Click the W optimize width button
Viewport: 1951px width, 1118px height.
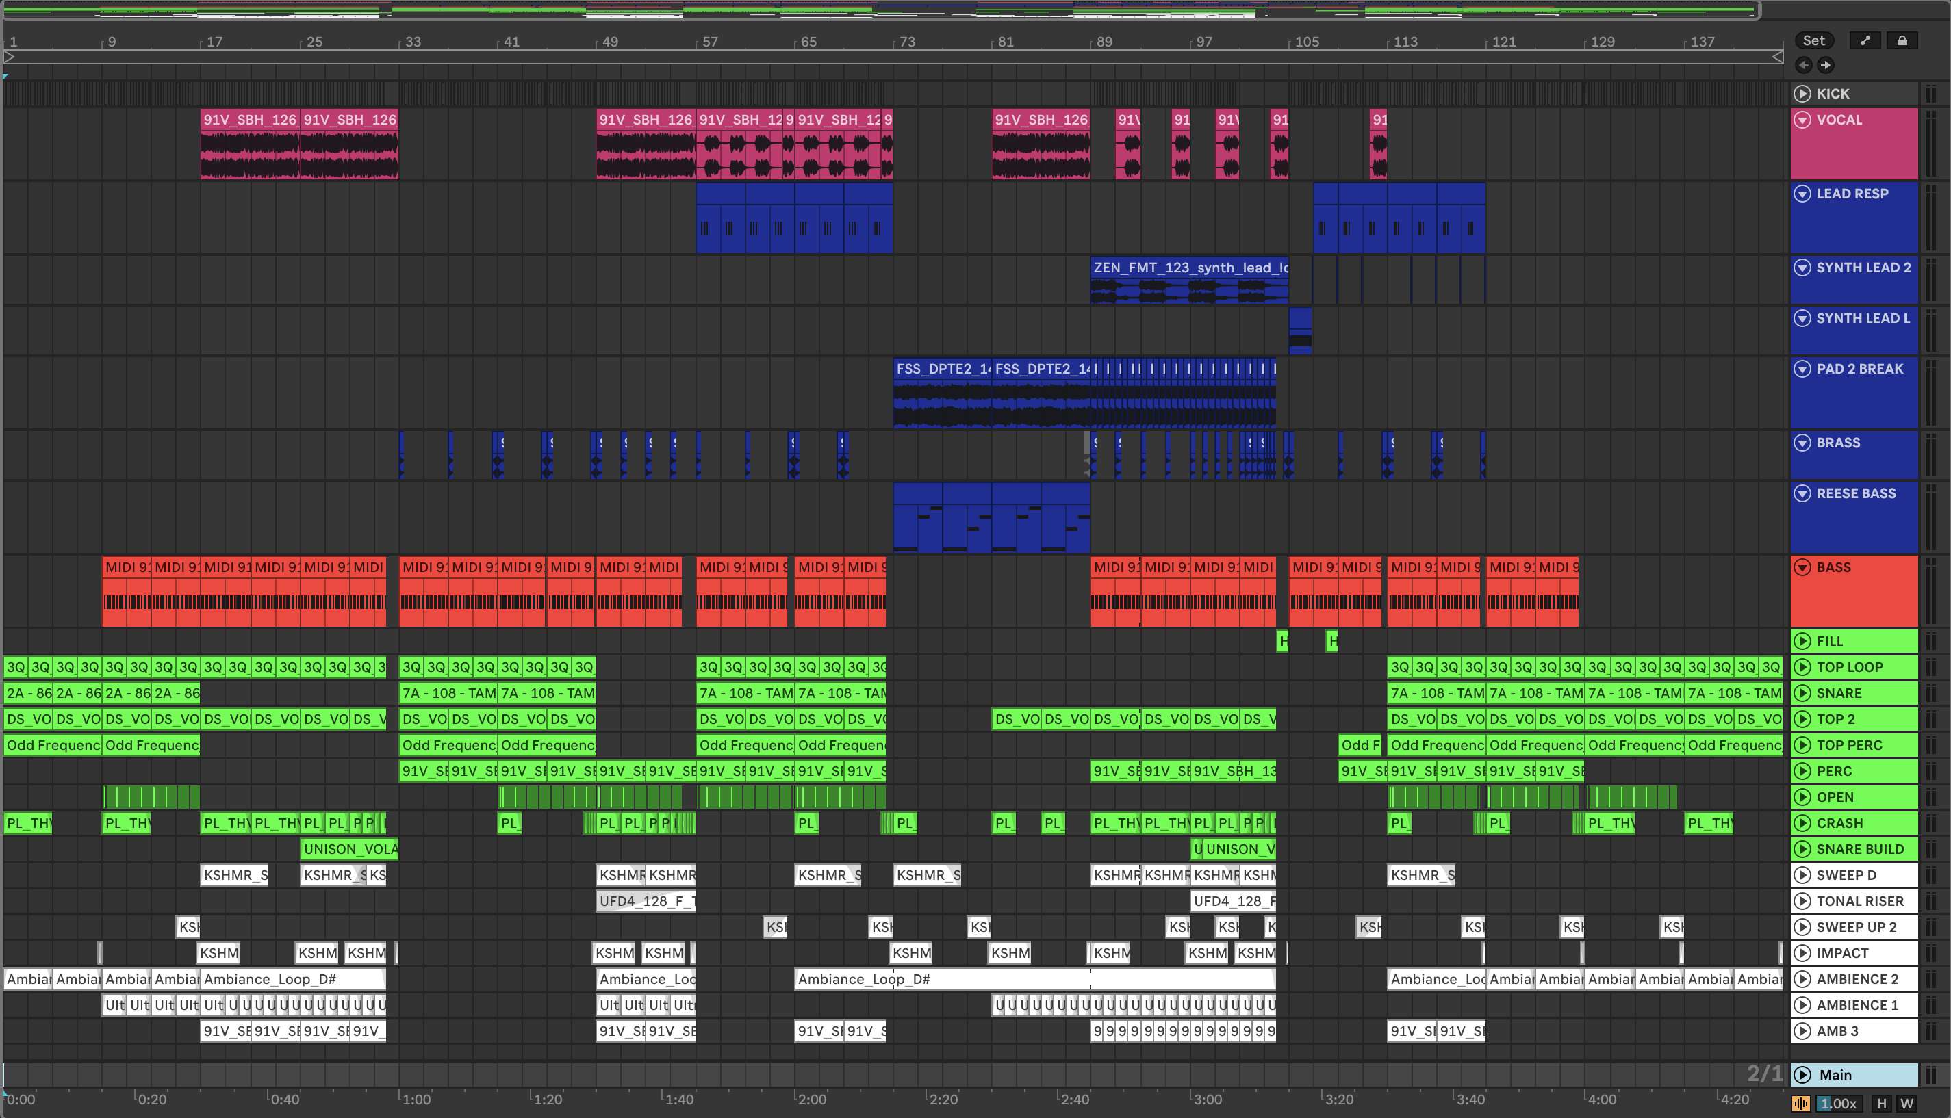pyautogui.click(x=1907, y=1104)
